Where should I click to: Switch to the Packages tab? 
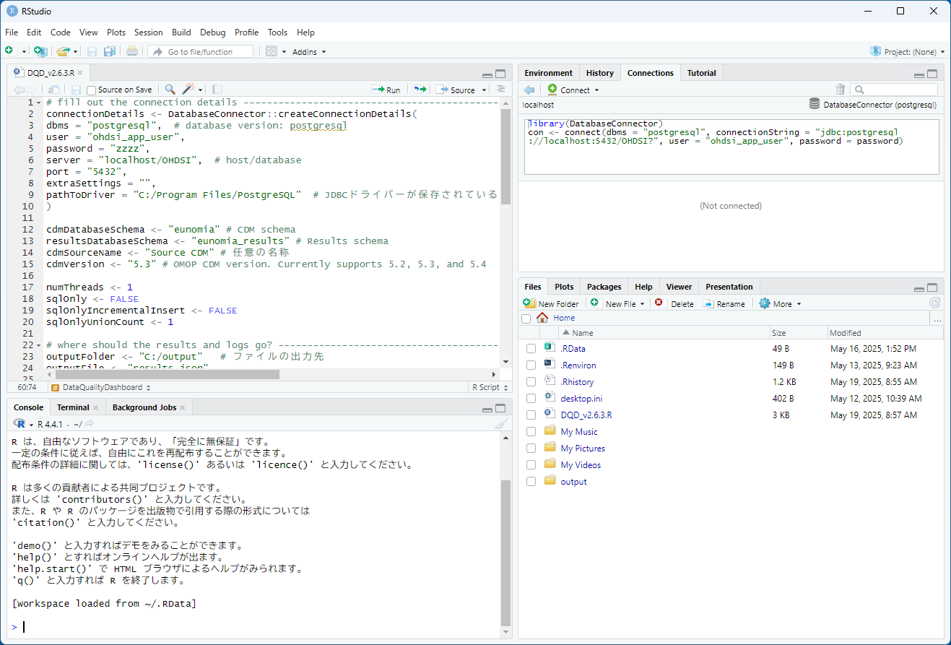pos(604,287)
